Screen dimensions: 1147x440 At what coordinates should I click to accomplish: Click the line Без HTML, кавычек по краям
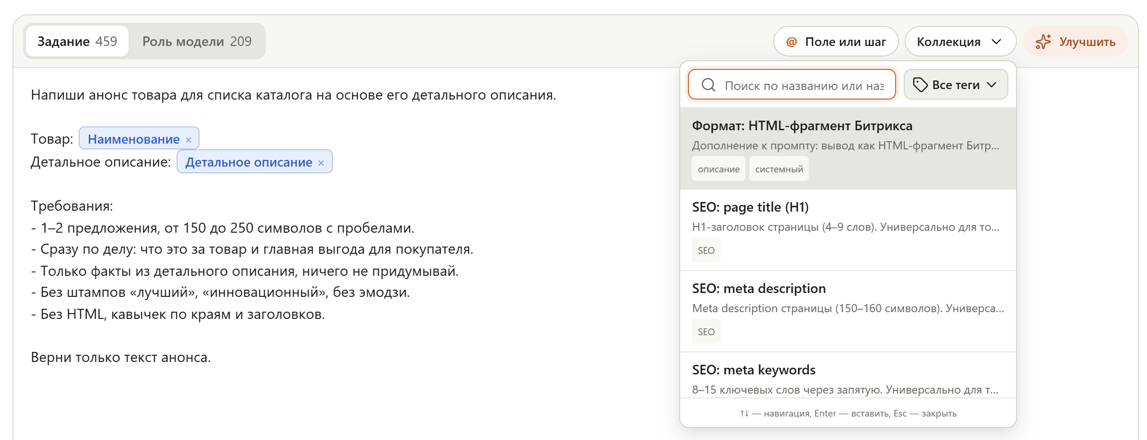click(x=178, y=314)
